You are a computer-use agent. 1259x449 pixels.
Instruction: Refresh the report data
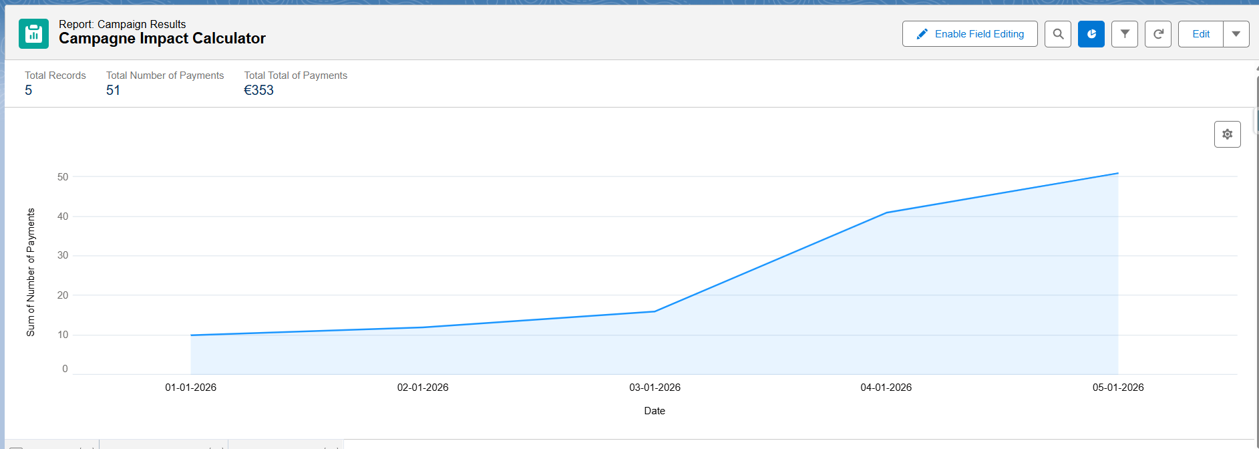(x=1158, y=34)
